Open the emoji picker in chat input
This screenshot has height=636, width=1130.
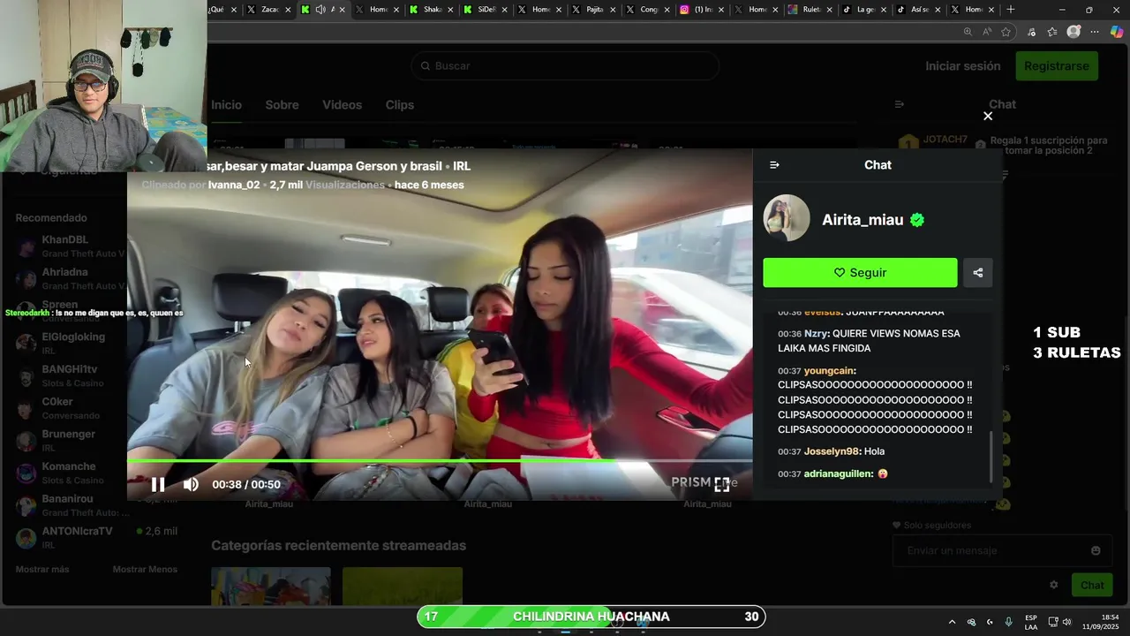[1096, 550]
